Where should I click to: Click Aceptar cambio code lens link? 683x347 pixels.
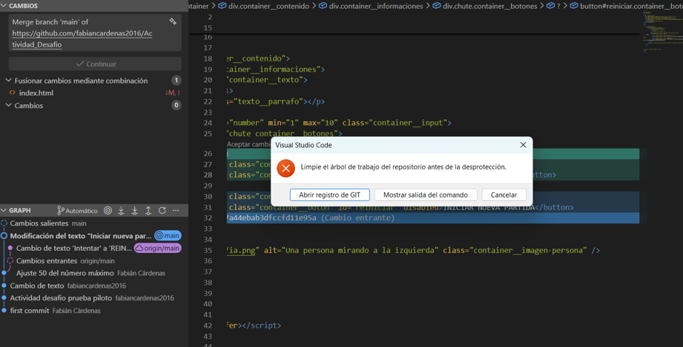point(248,144)
